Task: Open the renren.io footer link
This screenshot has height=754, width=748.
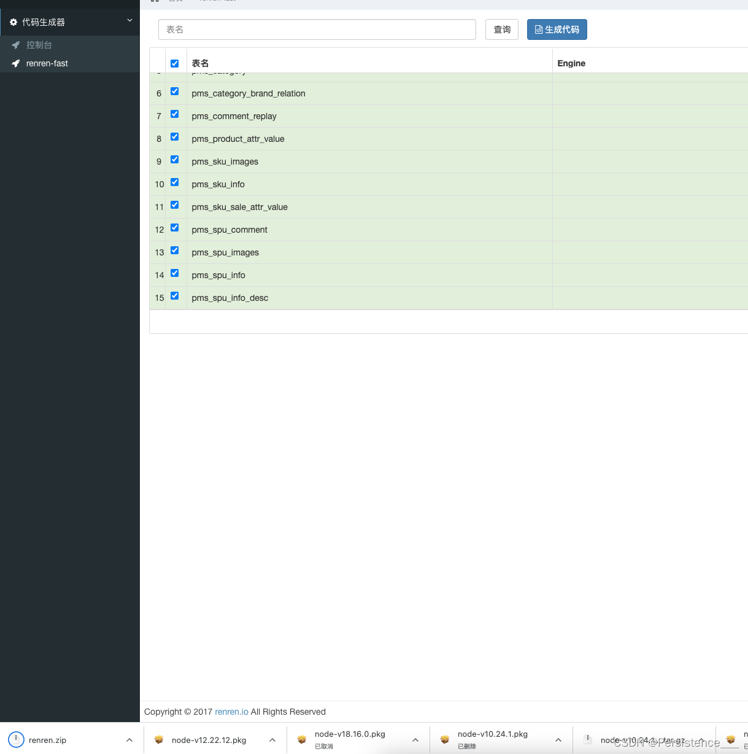Action: tap(231, 712)
